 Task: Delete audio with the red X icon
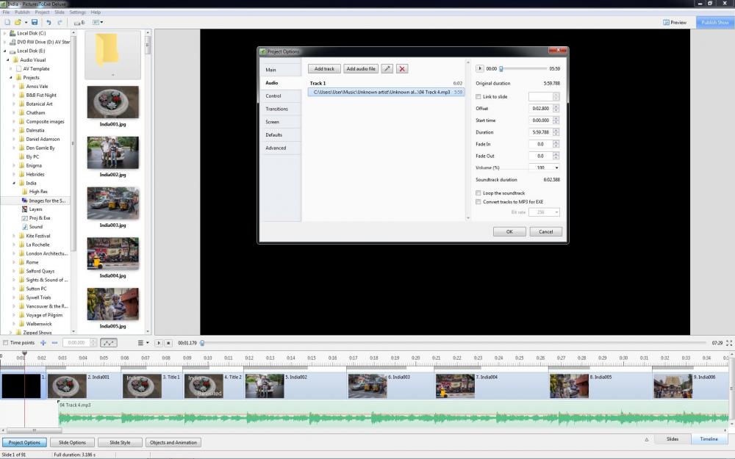pyautogui.click(x=402, y=69)
